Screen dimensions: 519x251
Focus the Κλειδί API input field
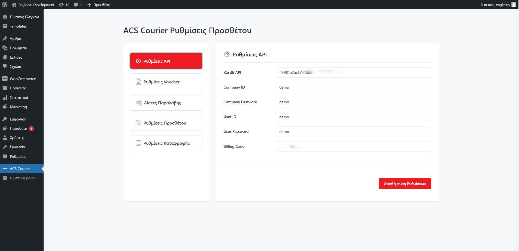pos(353,72)
